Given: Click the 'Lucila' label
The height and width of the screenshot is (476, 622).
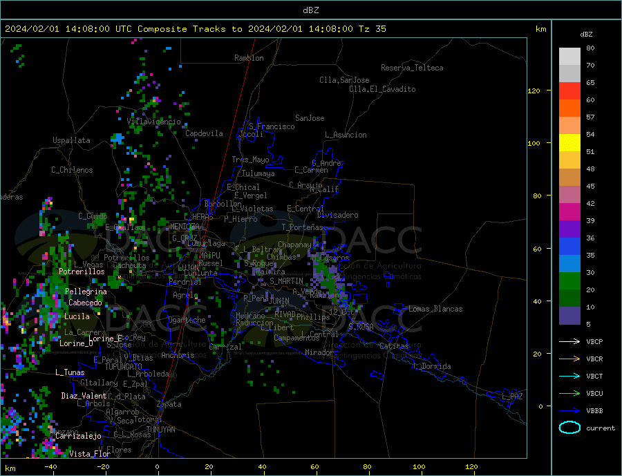Looking at the screenshot, I should pos(77,316).
